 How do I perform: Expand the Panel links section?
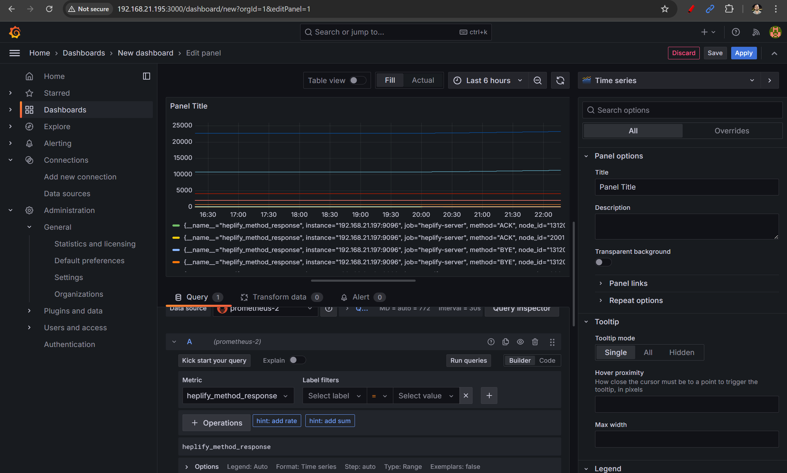point(628,283)
